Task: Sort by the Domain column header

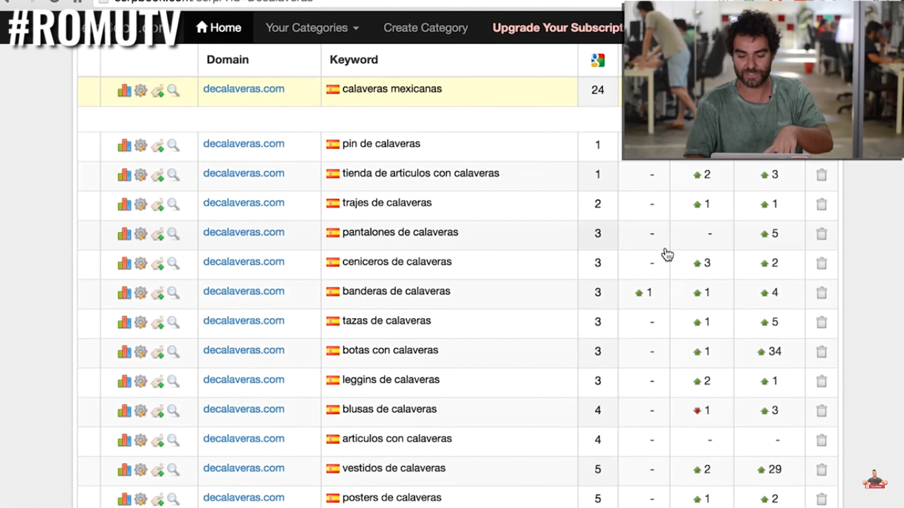Action: (x=228, y=60)
